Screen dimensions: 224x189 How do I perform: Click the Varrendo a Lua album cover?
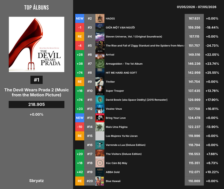100,145
